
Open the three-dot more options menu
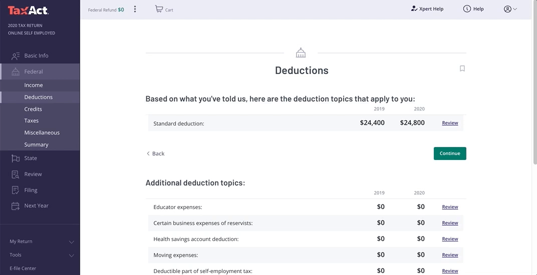(135, 9)
